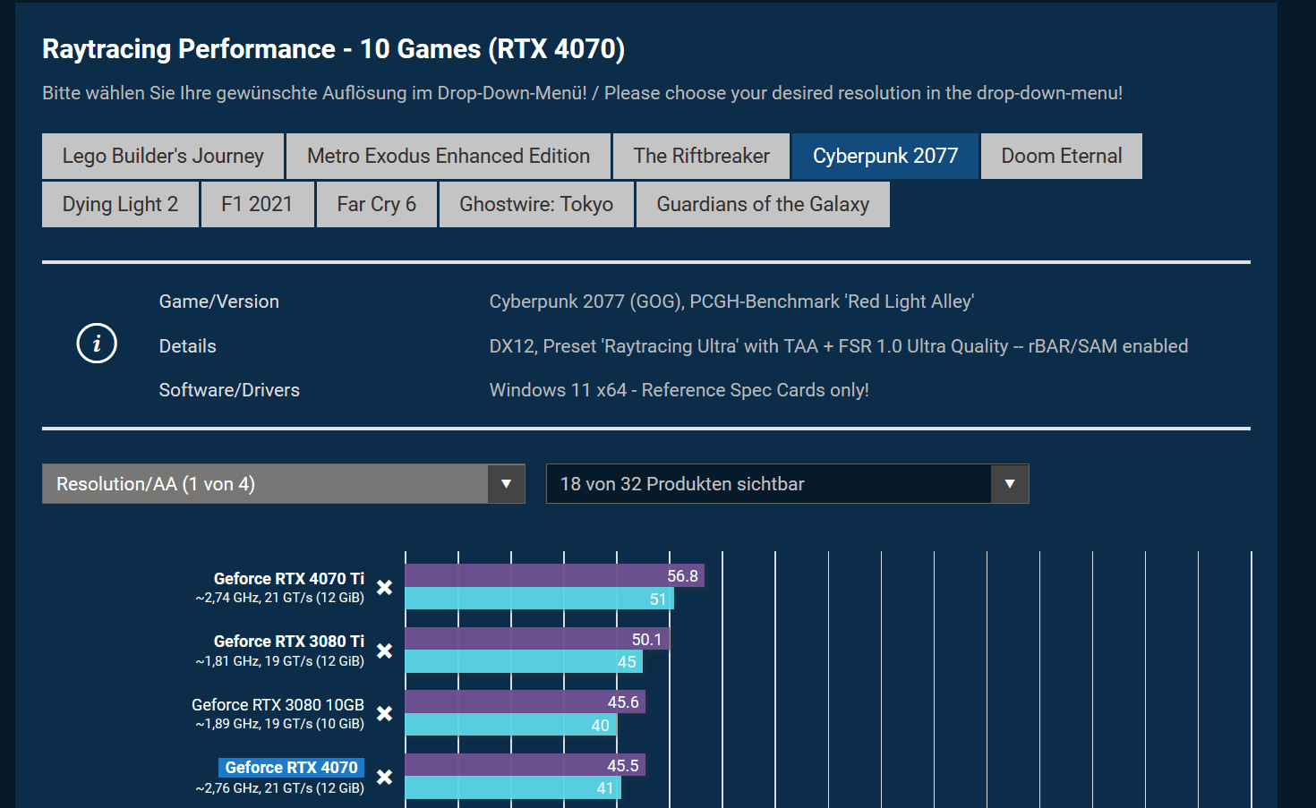Click '~2,76 GHz, 21 GT/s (12 GiB)' spec
Viewport: 1316px width, 808px height.
click(280, 788)
